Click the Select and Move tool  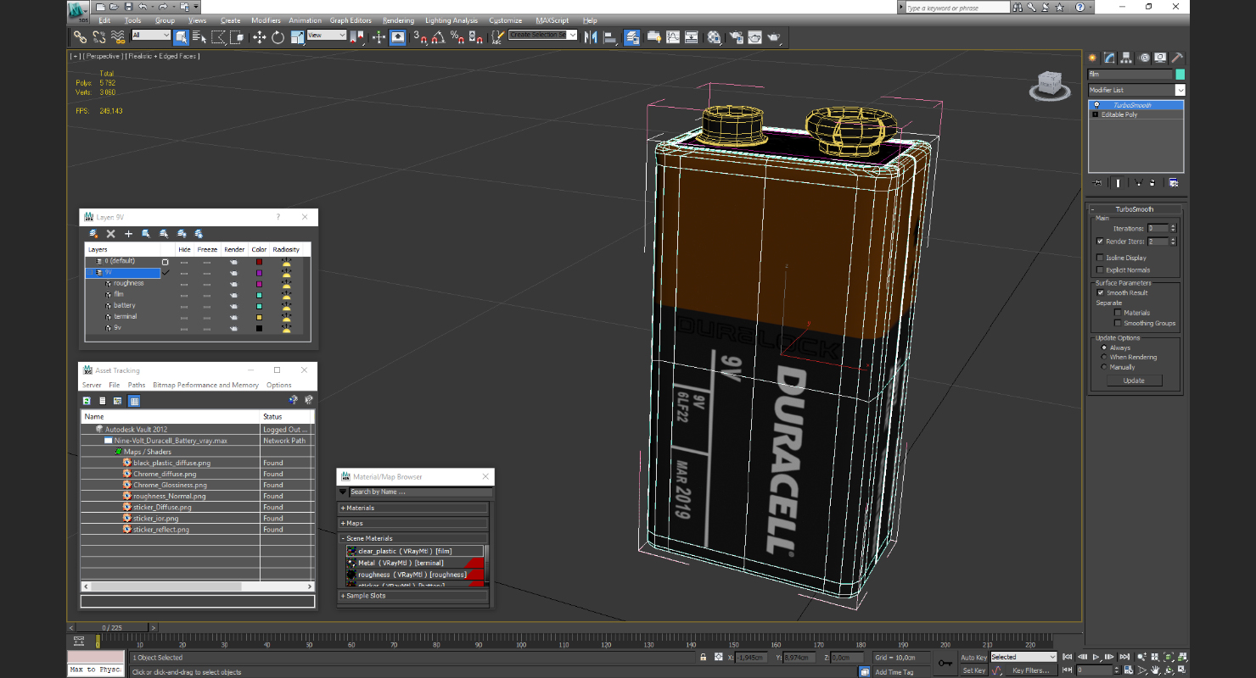[259, 37]
